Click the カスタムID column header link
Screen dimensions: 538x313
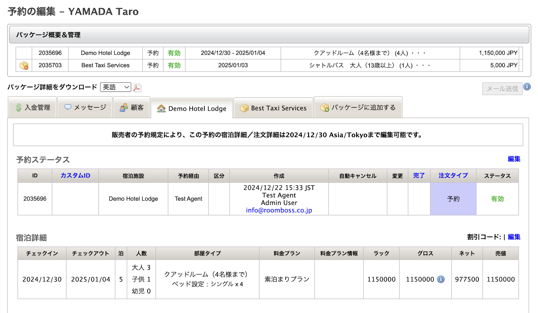tap(75, 175)
